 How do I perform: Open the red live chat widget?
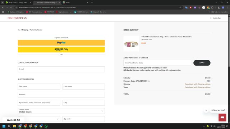[222, 118]
